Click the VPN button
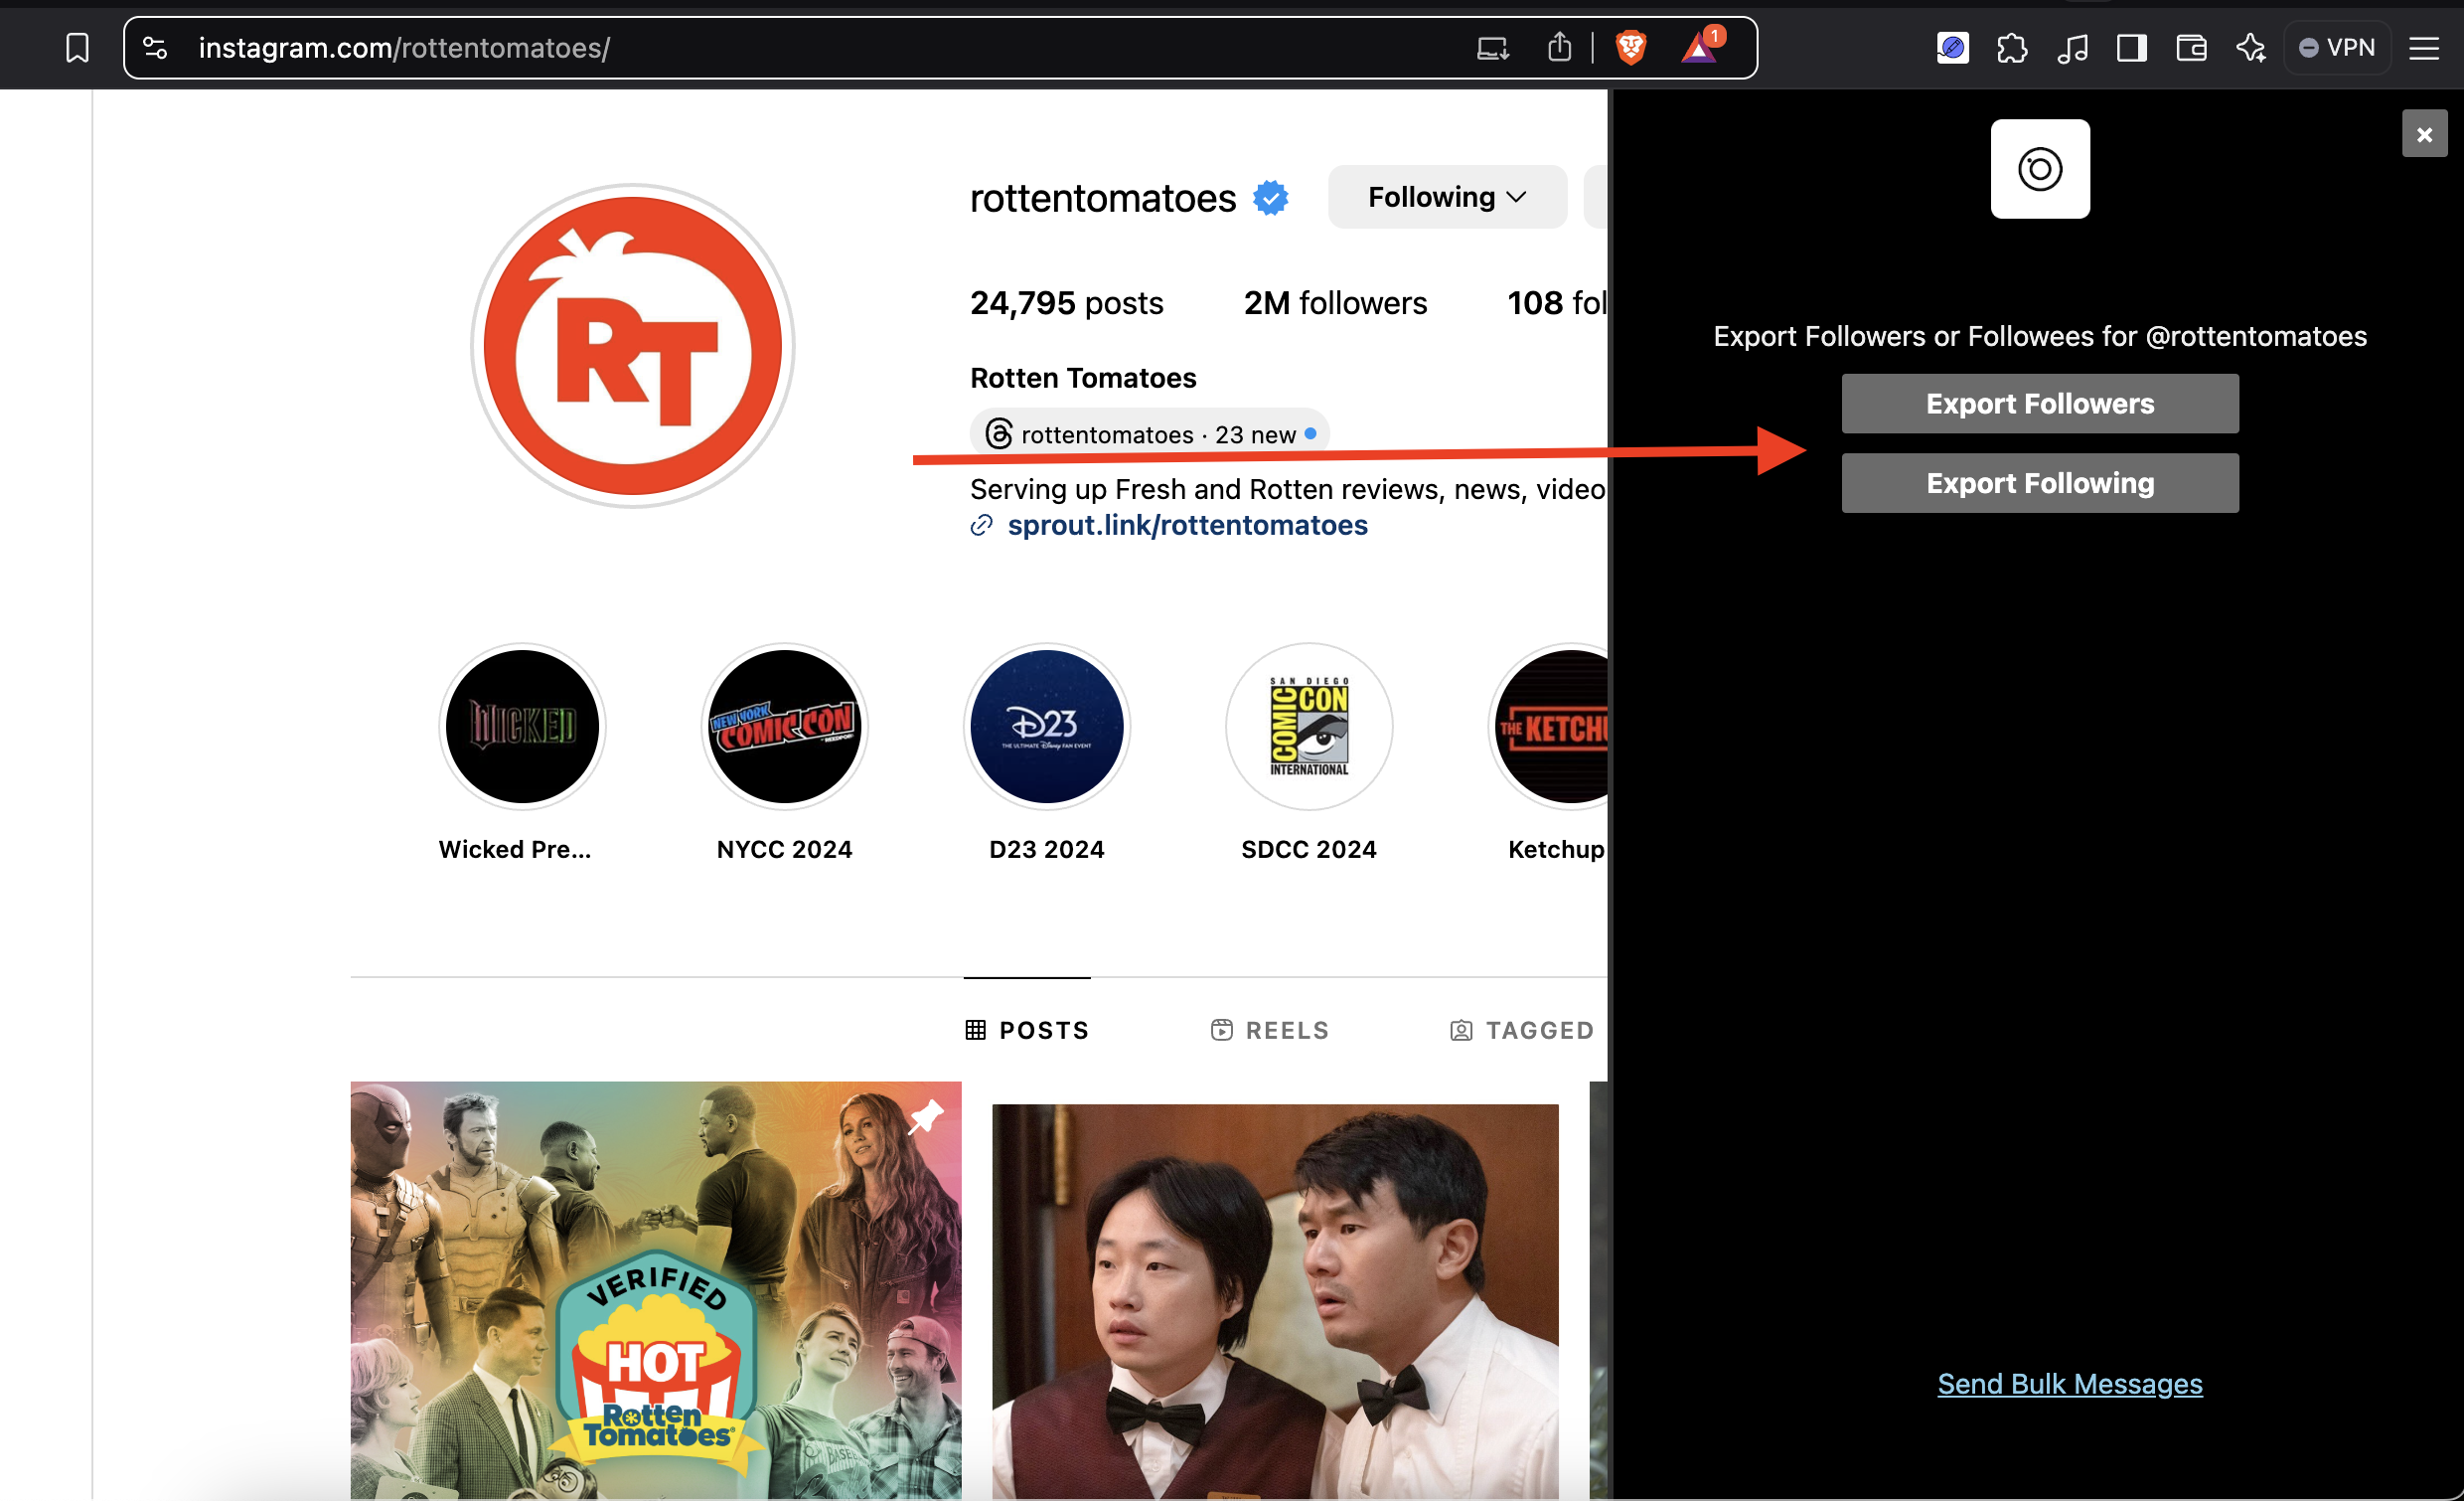 point(2336,48)
